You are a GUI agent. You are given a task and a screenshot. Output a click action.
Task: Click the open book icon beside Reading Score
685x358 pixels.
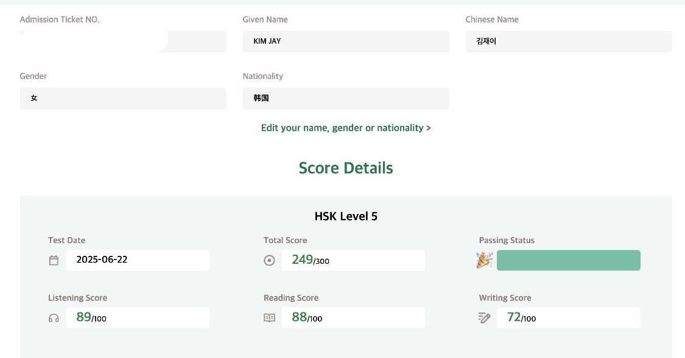269,318
